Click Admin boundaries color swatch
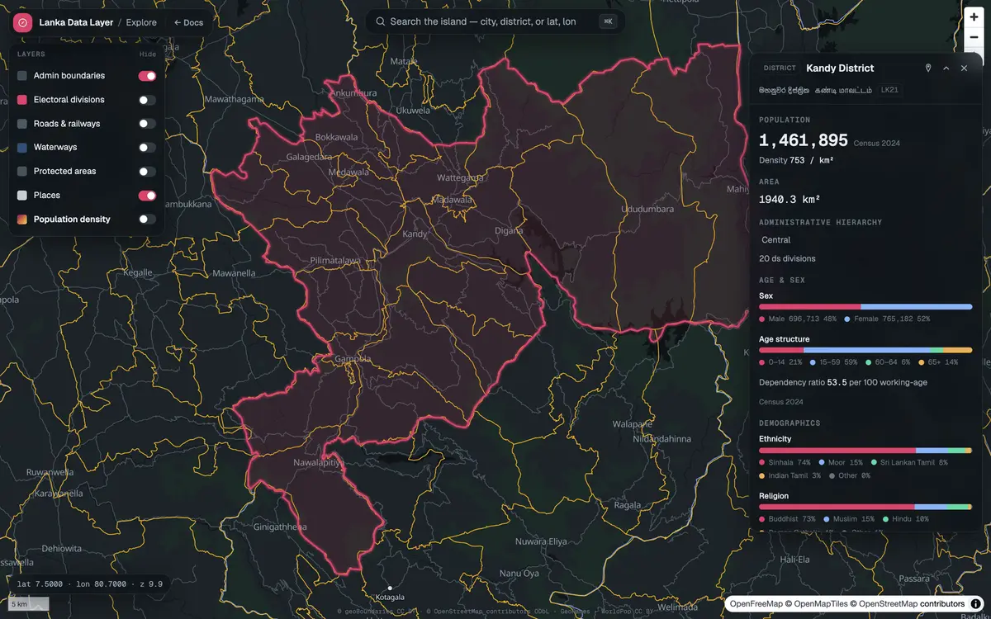Screen dimensions: 991x619 pos(22,76)
